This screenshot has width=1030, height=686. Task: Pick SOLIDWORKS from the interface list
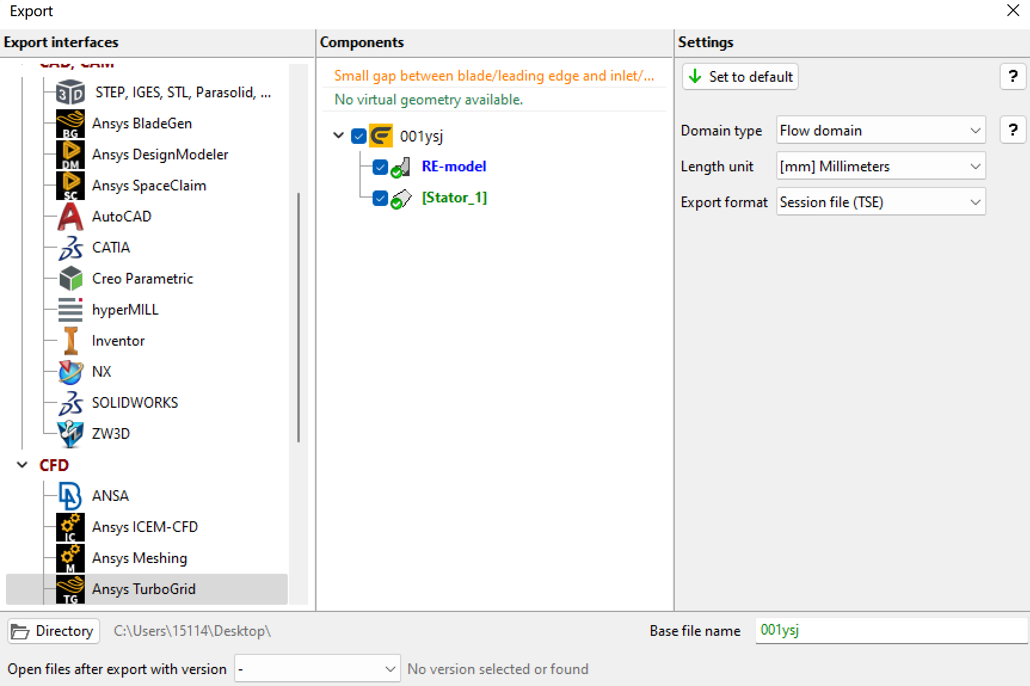135,403
